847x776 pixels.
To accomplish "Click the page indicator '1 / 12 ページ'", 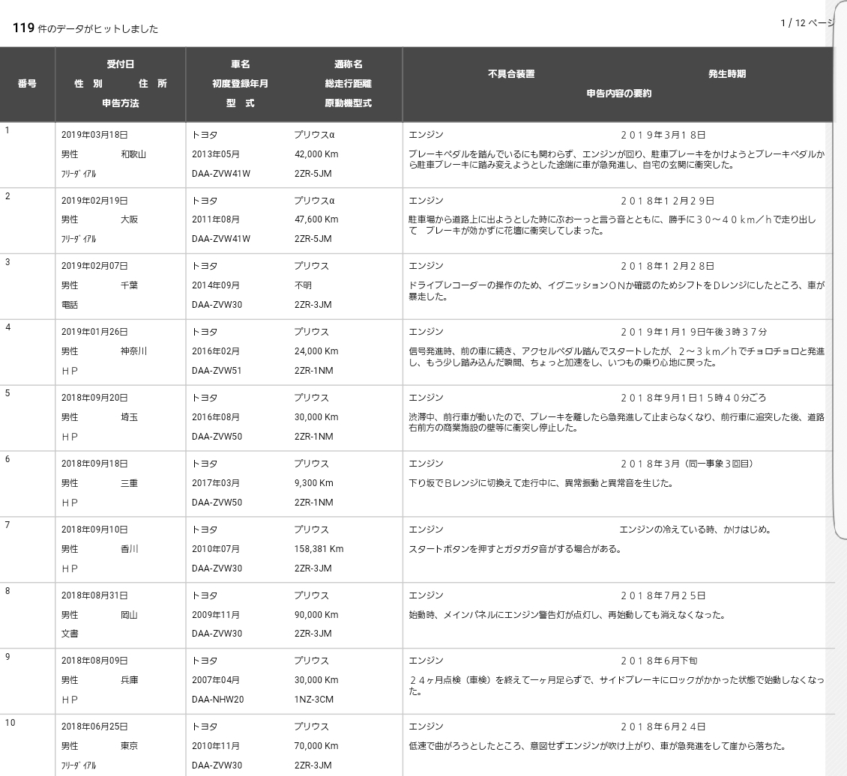I will click(807, 22).
